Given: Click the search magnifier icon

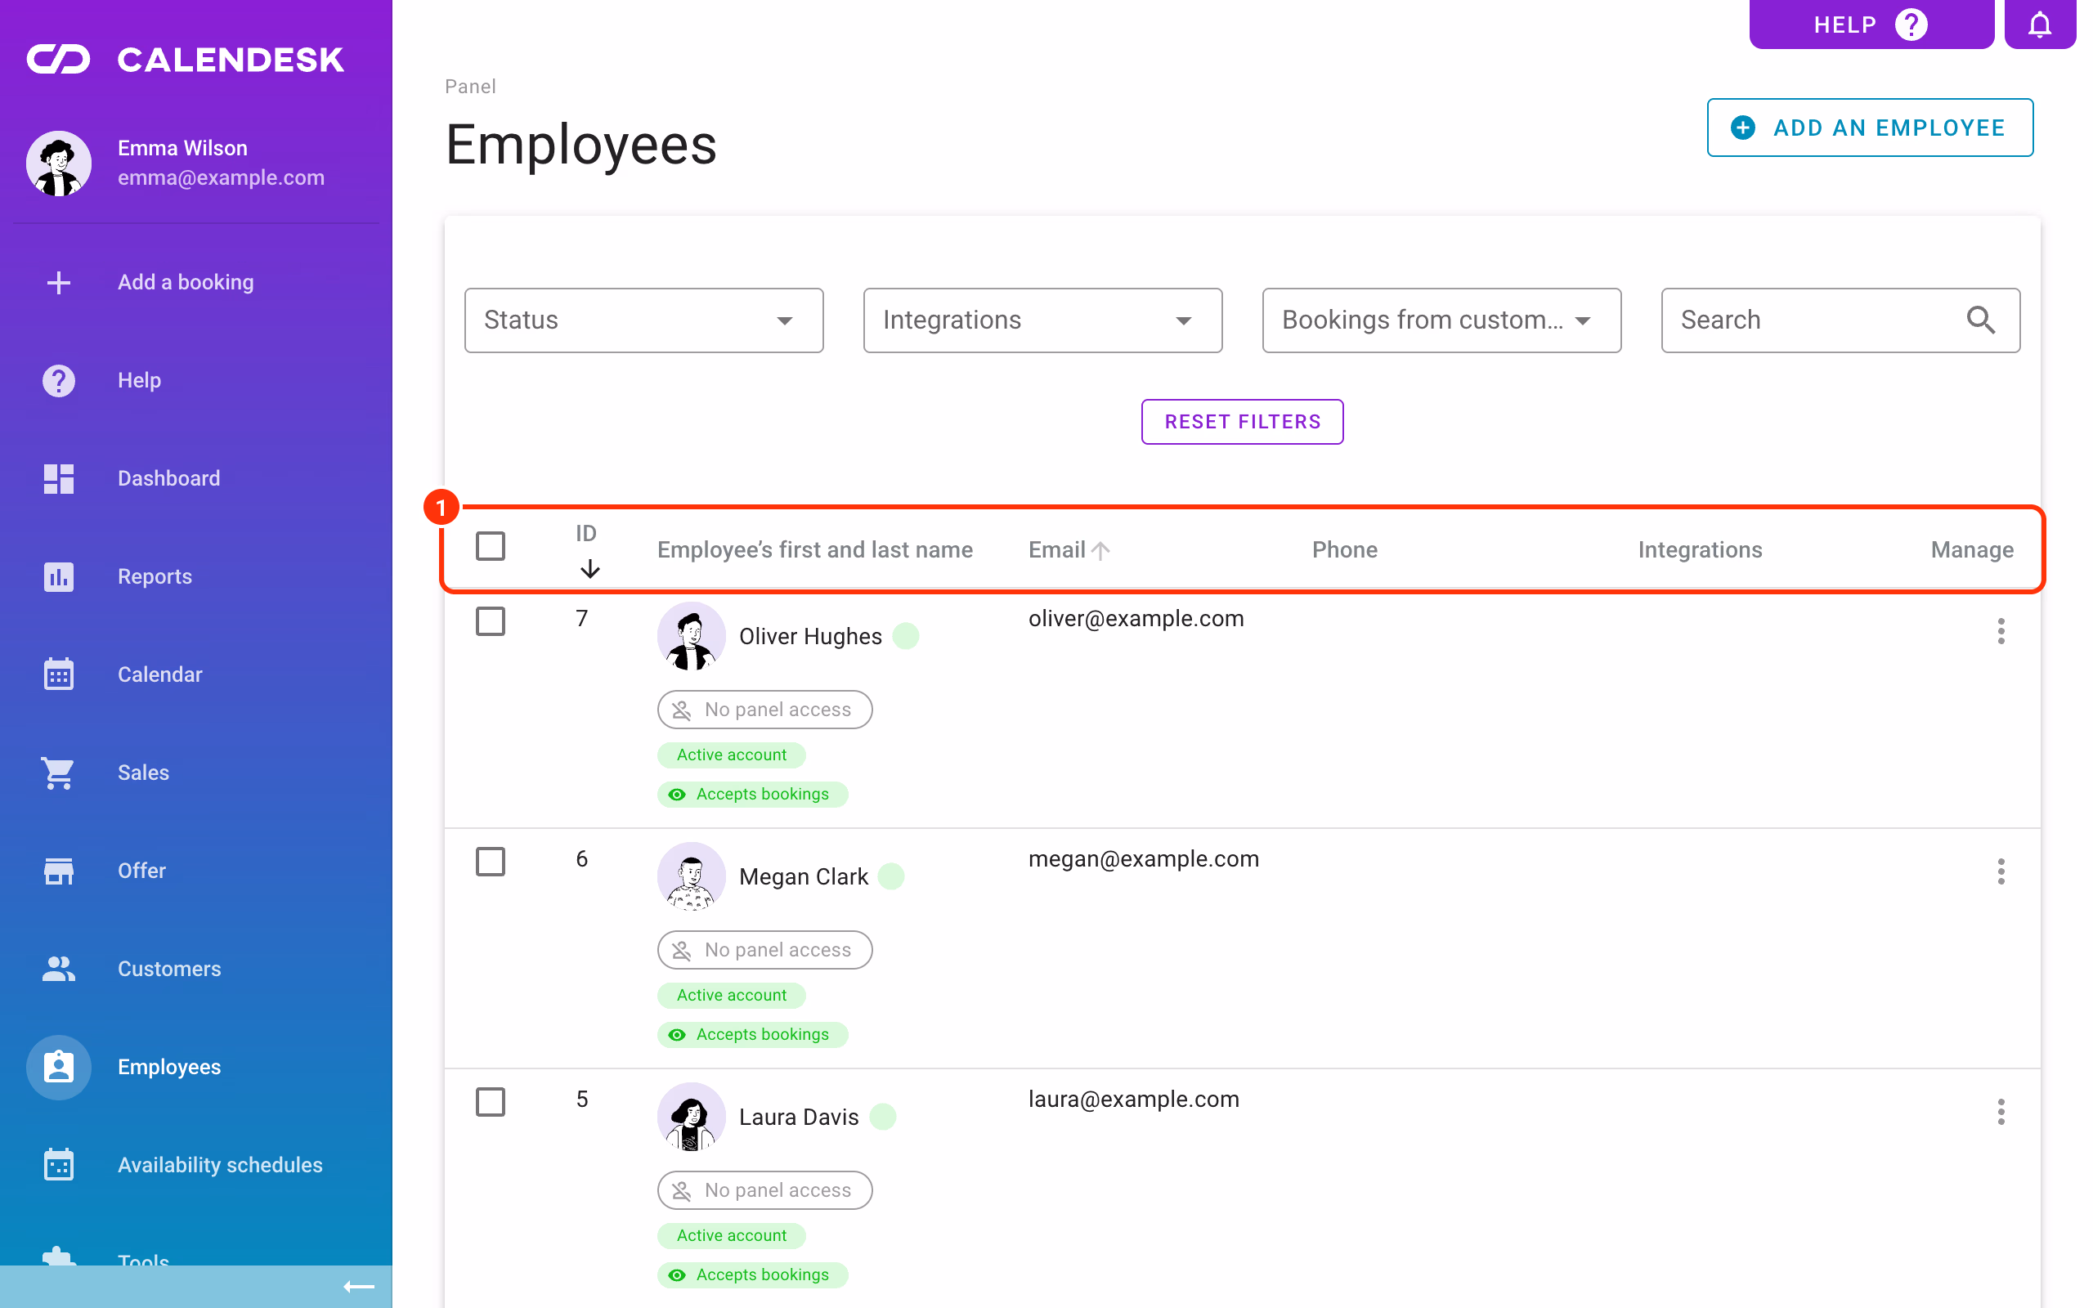Looking at the screenshot, I should (x=1980, y=320).
